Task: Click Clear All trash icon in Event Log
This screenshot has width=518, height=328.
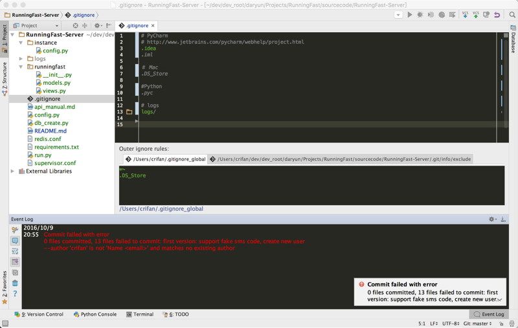Action: coord(15,283)
